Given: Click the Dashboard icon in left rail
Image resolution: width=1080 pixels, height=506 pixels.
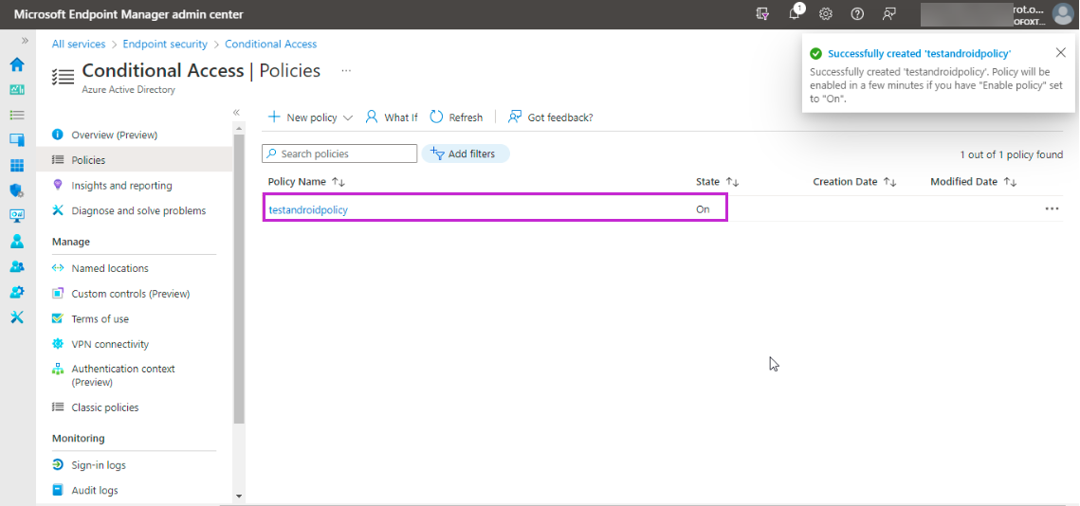Looking at the screenshot, I should point(16,90).
